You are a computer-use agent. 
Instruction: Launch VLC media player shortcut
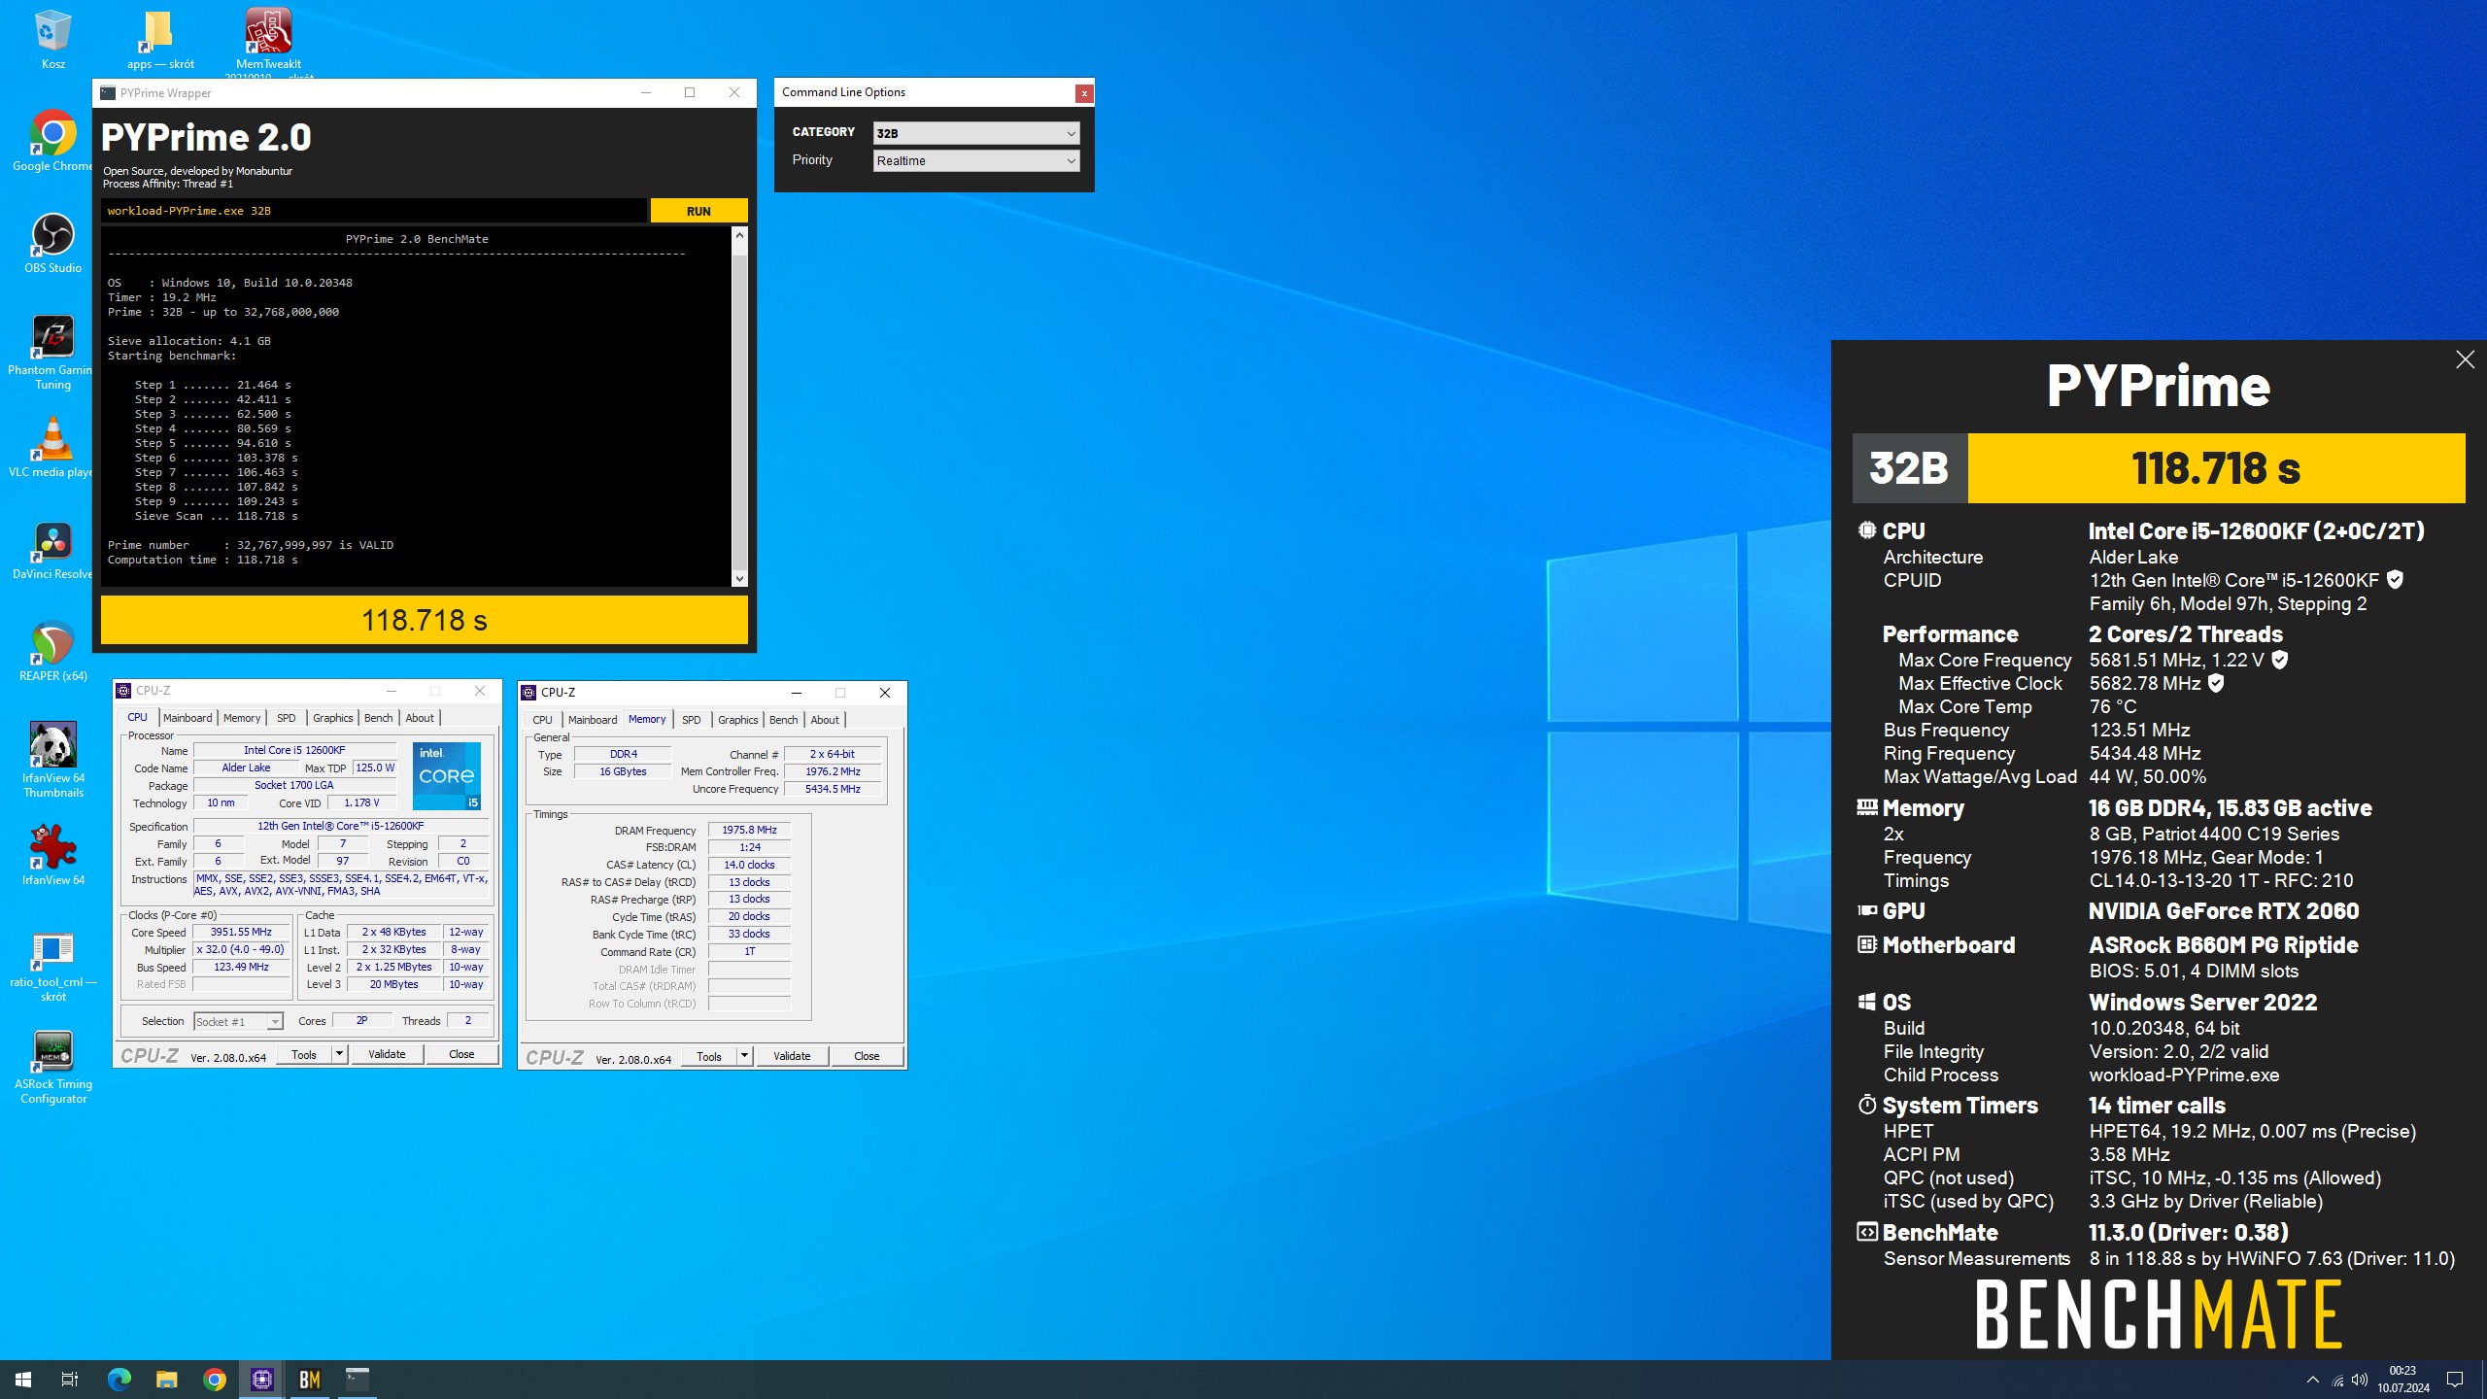pyautogui.click(x=52, y=447)
